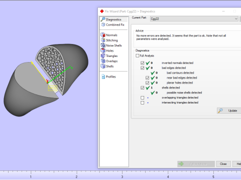Go to Triangles page
The height and width of the screenshot is (180, 241).
[x=112, y=56]
